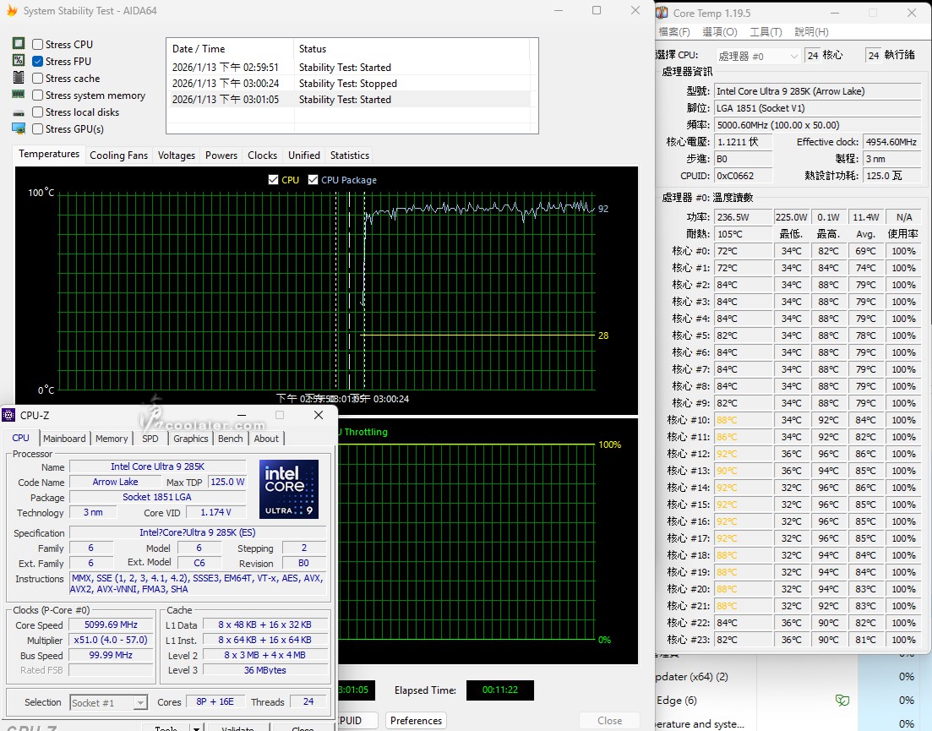This screenshot has height=731, width=932.
Task: Toggle the CPU Package graph checkbox
Action: 313,180
